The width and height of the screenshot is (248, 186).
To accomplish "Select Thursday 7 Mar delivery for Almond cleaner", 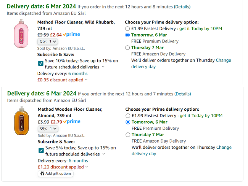I will 128,135.
